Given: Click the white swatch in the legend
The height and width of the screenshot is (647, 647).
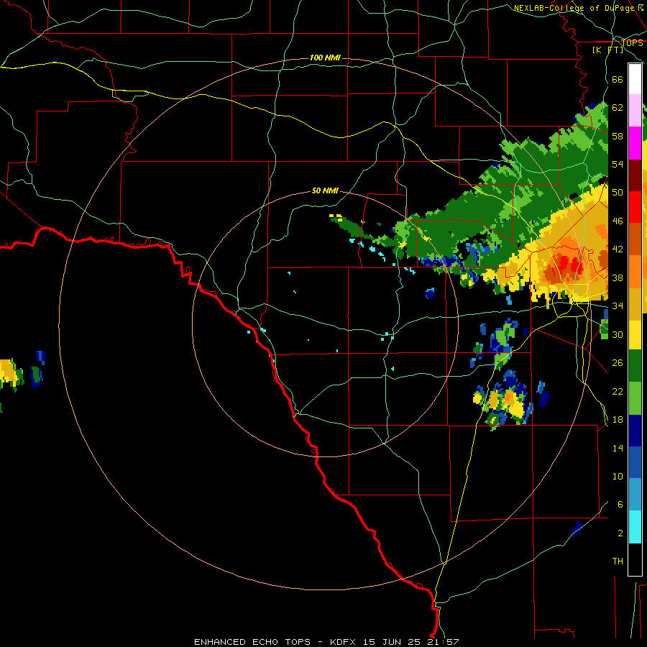Looking at the screenshot, I should click(x=635, y=79).
